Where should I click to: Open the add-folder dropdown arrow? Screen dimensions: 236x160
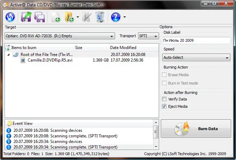78,17
